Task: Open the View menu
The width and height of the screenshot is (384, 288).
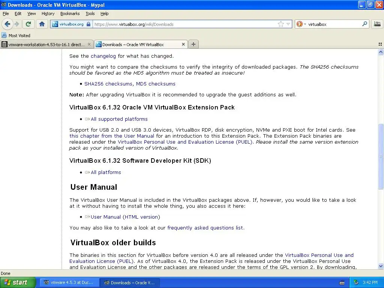Action: (x=31, y=13)
